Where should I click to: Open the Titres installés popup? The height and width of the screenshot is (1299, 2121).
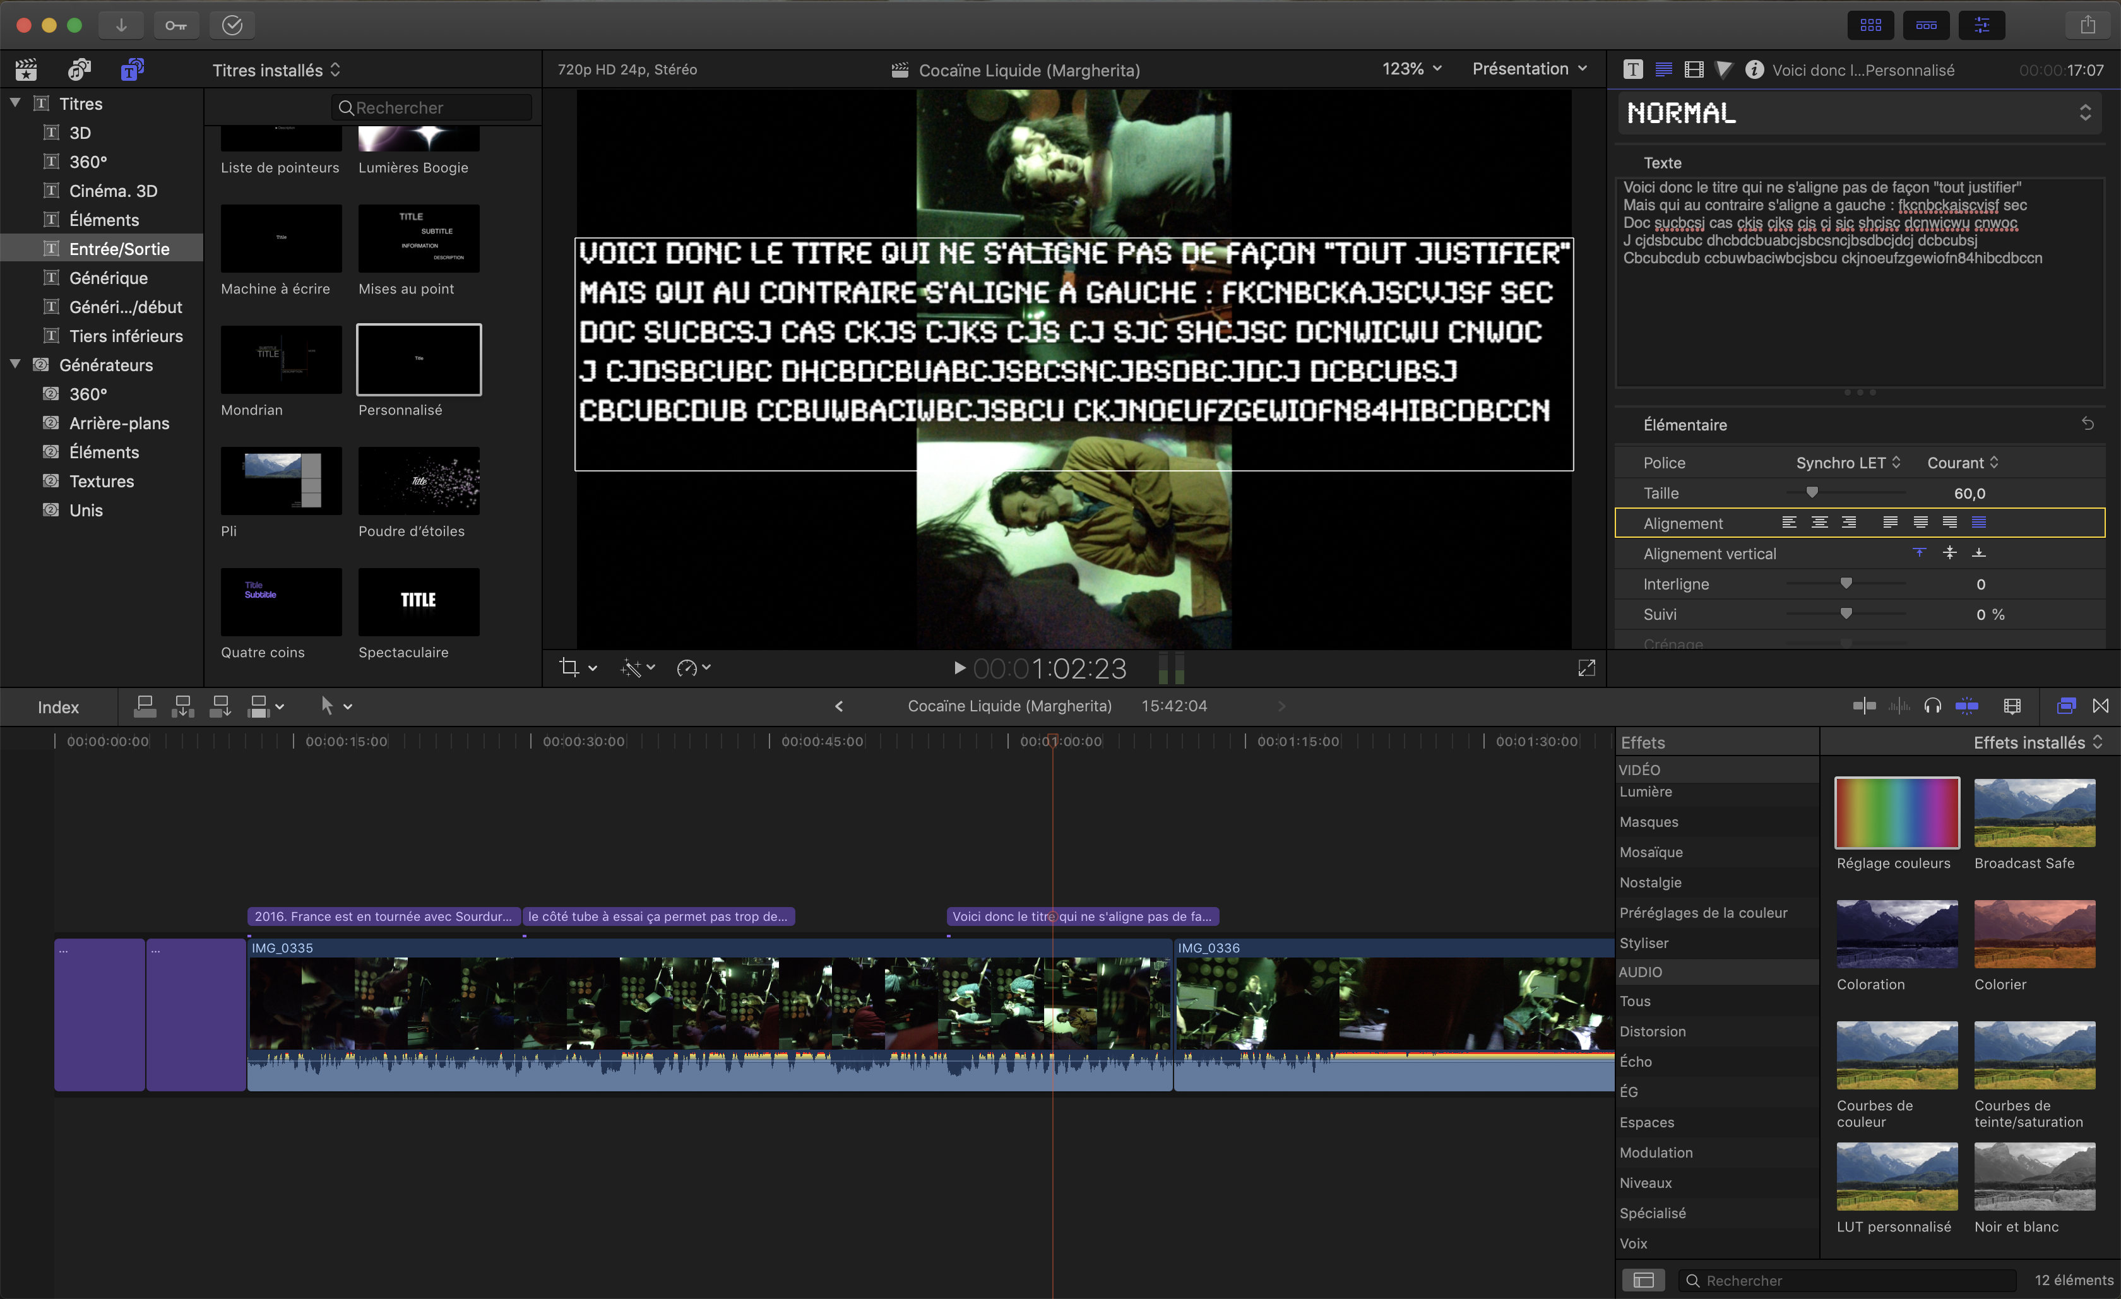coord(276,69)
